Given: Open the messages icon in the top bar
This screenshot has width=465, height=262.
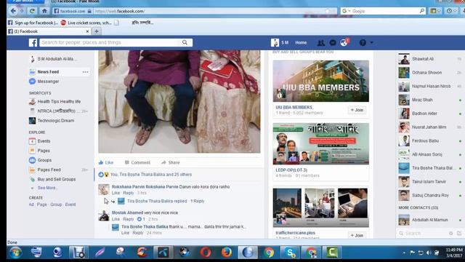Looking at the screenshot, I should 333,43.
